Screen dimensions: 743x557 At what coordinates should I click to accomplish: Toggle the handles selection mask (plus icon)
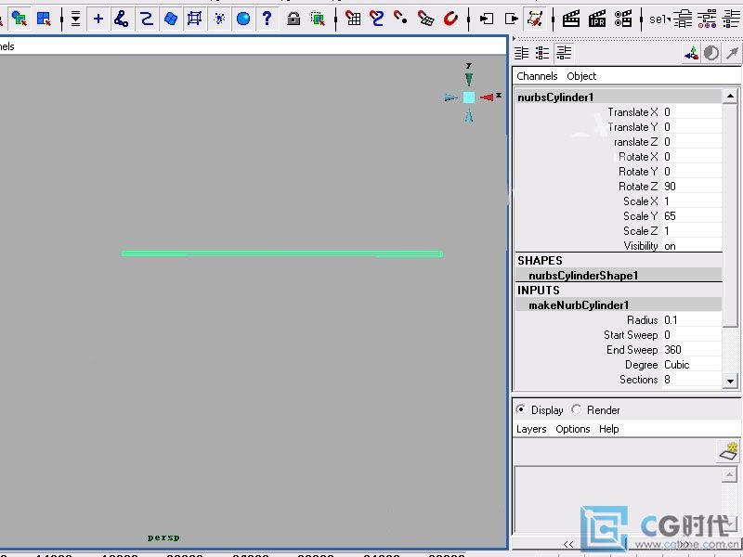click(x=98, y=19)
